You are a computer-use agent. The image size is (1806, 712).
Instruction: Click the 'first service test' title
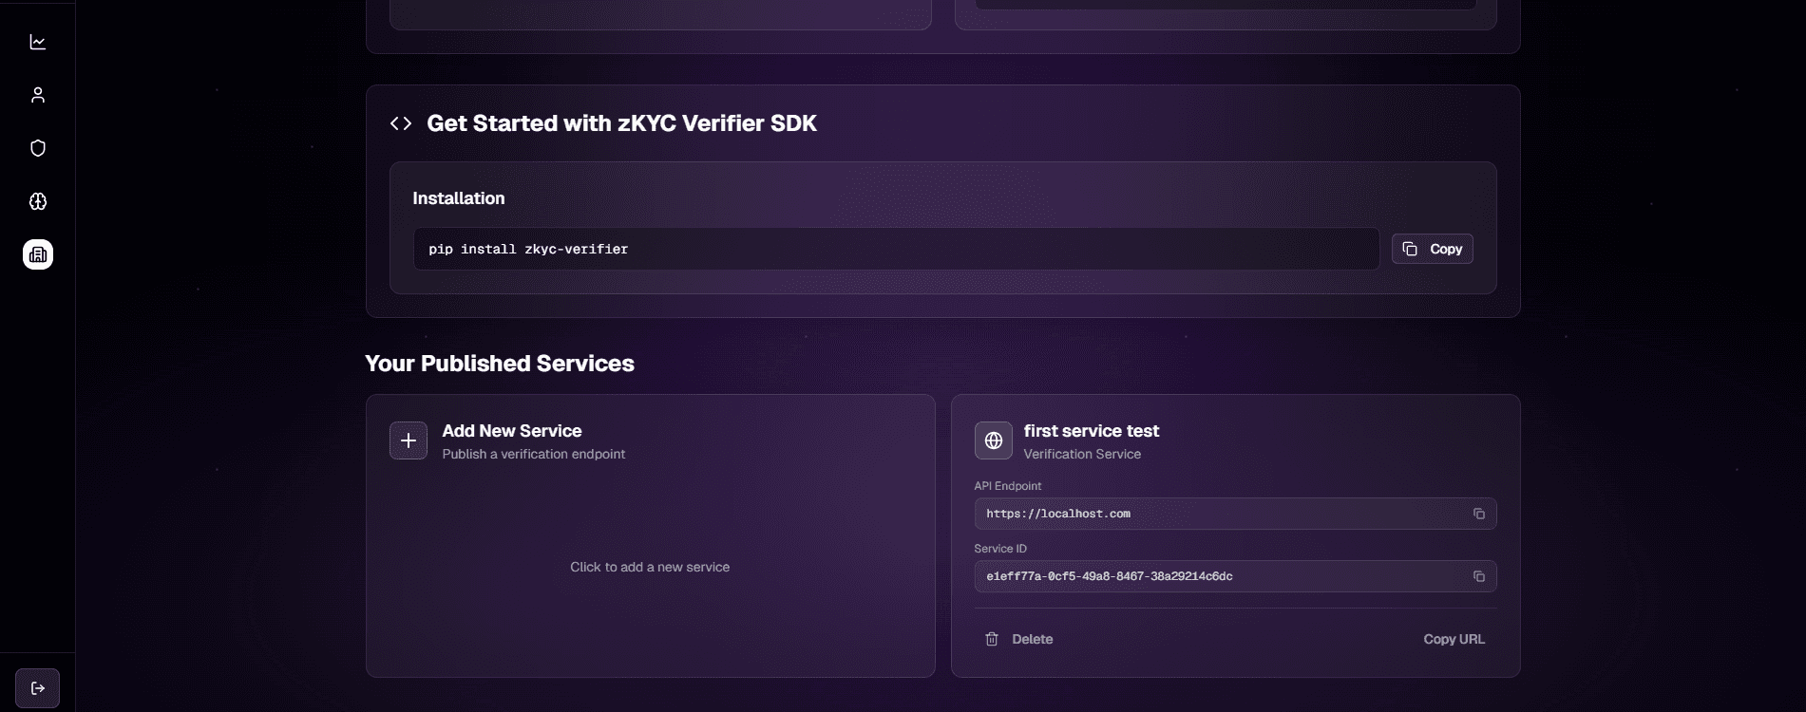coord(1092,431)
